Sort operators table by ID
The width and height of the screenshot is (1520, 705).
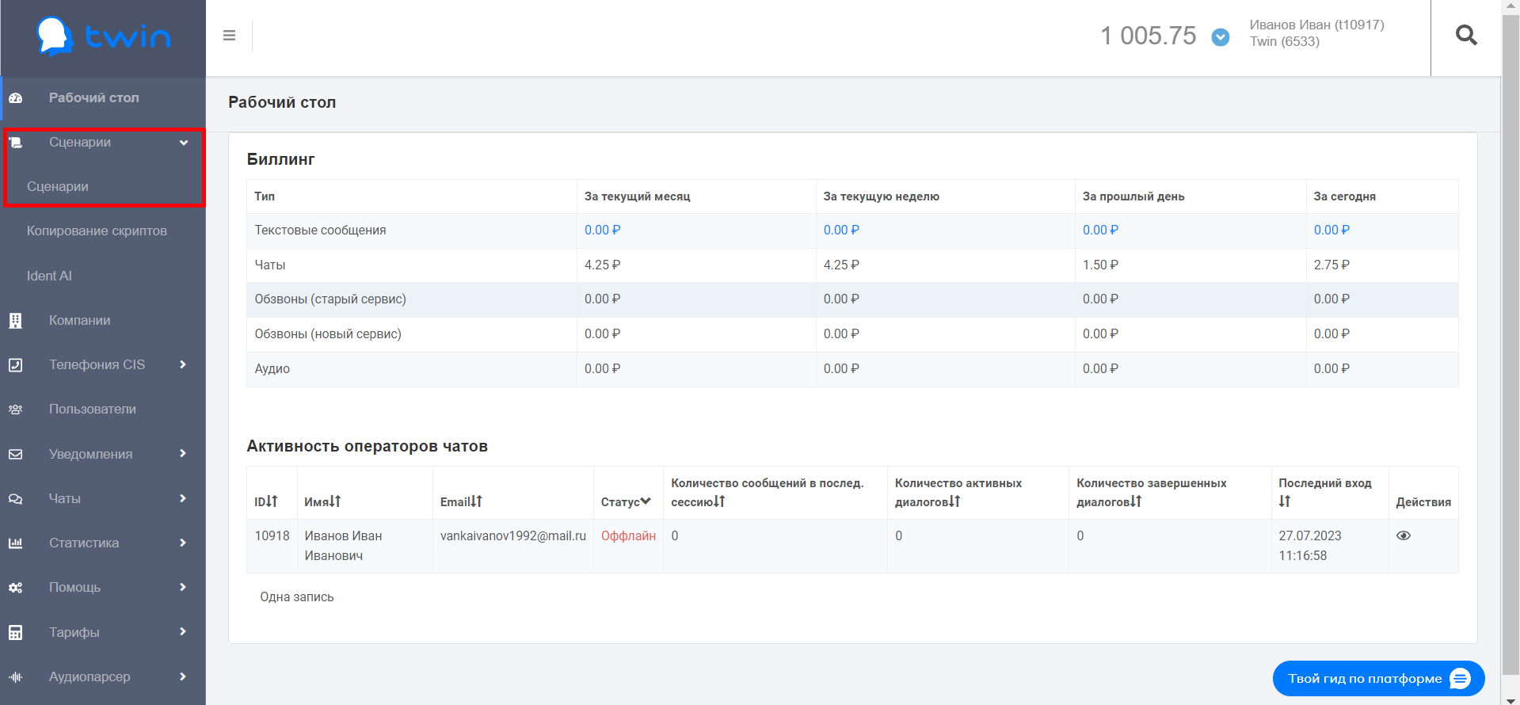point(266,501)
